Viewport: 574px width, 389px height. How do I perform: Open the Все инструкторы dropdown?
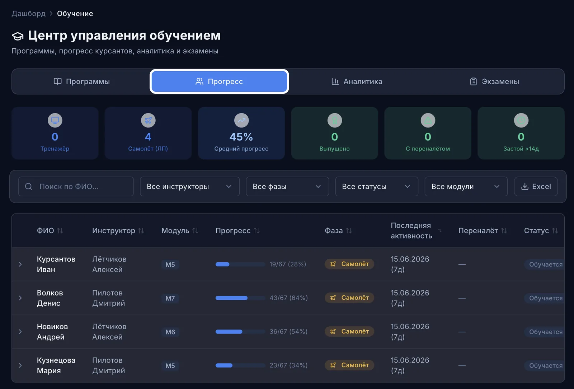point(190,186)
